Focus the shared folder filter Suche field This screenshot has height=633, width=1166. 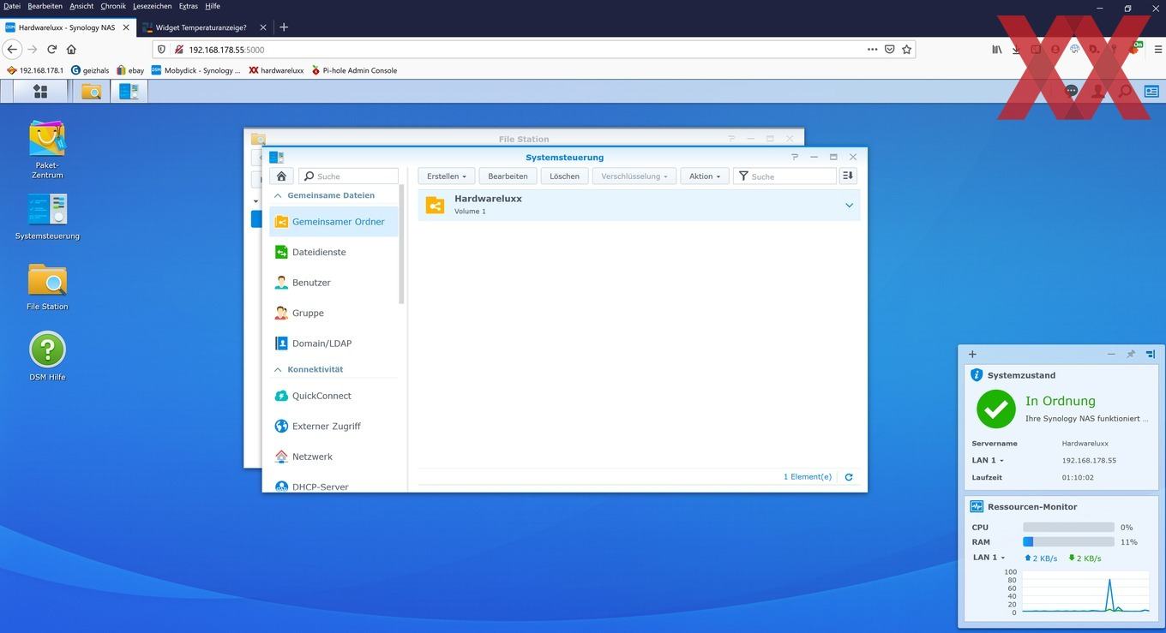pos(785,176)
